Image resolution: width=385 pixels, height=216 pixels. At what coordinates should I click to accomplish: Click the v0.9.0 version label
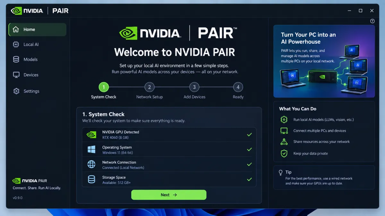coord(18,198)
